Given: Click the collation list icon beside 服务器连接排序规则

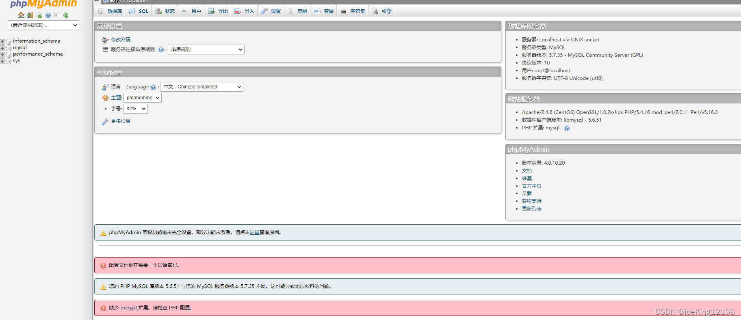Looking at the screenshot, I should (105, 49).
